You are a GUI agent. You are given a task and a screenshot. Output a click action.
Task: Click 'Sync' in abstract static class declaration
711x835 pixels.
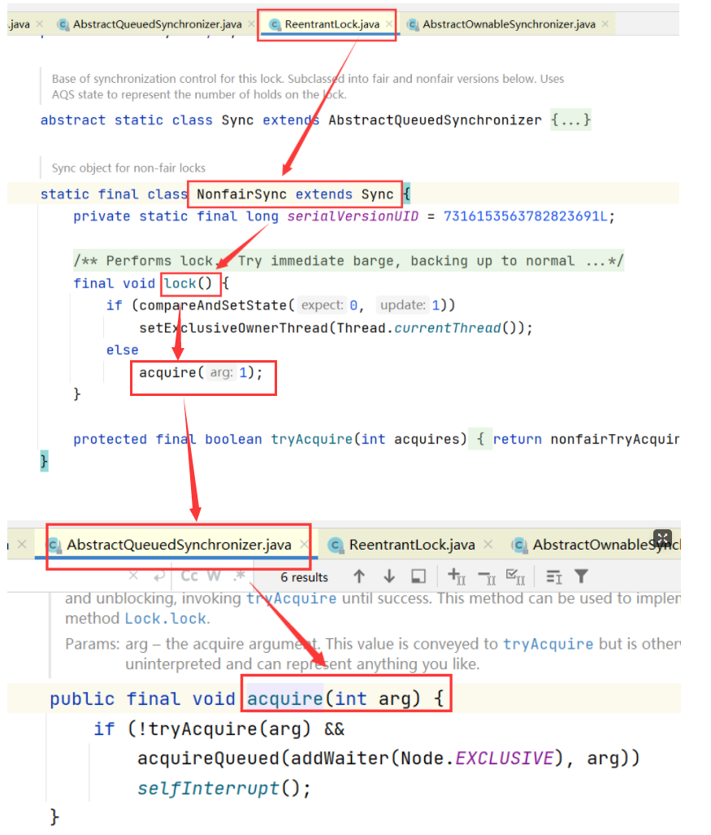237,120
